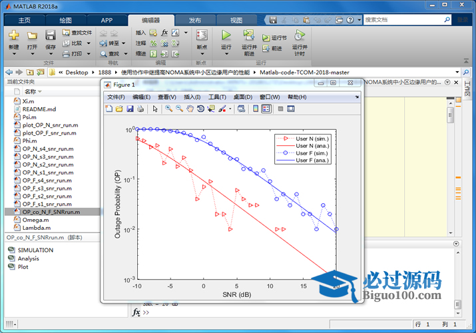Click the smart indent icon
The image size is (476, 333).
154,54
